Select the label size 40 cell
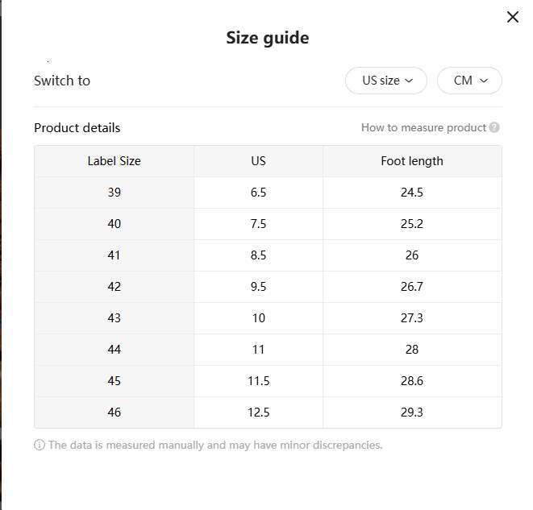Viewport: 533px width, 510px height. 114,224
